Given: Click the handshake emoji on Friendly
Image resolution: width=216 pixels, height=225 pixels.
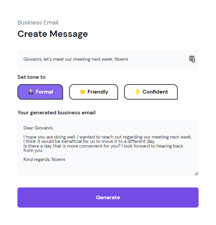Looking at the screenshot, I should [x=83, y=92].
